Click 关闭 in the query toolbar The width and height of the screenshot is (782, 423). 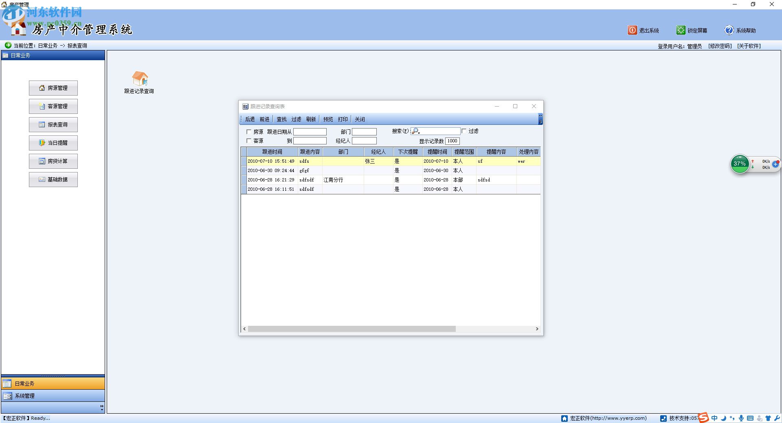click(360, 119)
